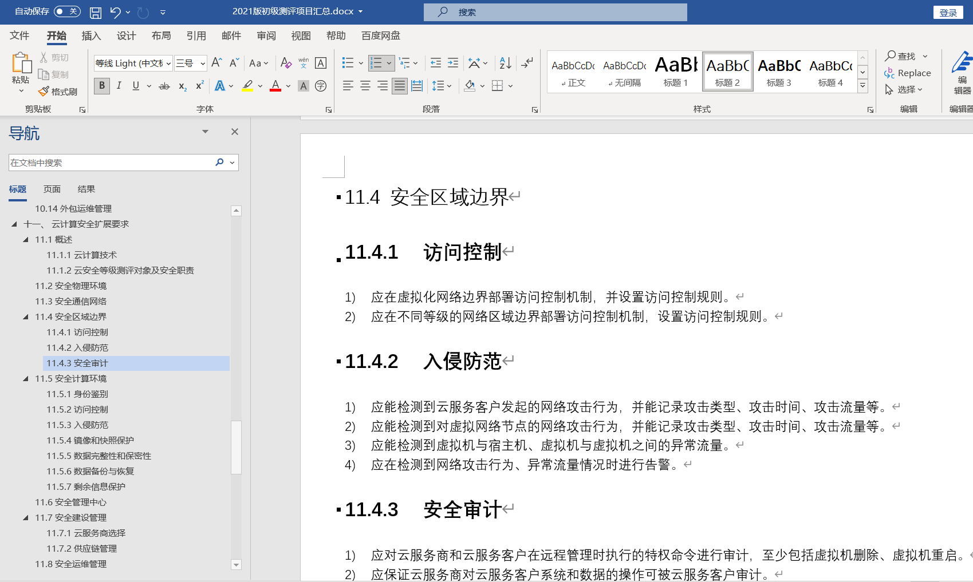Toggle Strikethrough formatting
The image size is (973, 582).
click(x=164, y=86)
